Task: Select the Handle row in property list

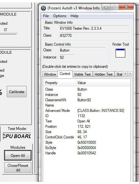Action: point(87,153)
